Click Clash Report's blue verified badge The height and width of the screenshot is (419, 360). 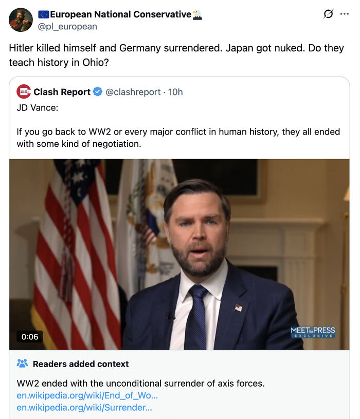98,92
